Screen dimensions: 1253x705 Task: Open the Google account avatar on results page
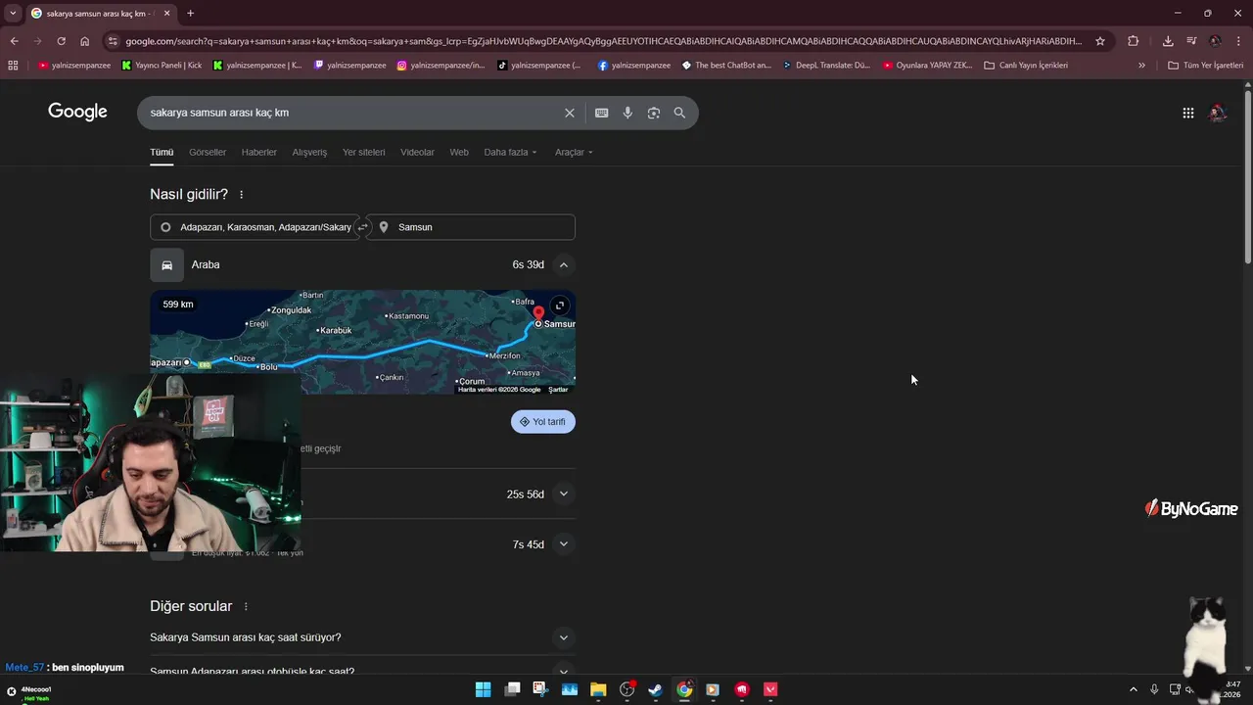[1217, 113]
